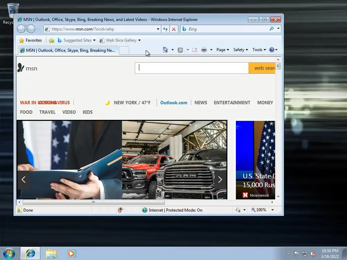Go to the ENTERTAINMENT section
The width and height of the screenshot is (347, 260).
coord(232,103)
